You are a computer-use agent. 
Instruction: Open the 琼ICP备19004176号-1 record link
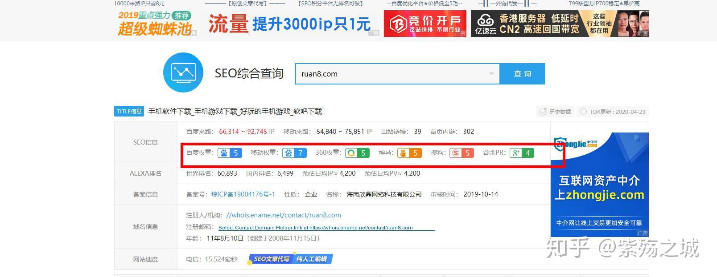pos(243,194)
